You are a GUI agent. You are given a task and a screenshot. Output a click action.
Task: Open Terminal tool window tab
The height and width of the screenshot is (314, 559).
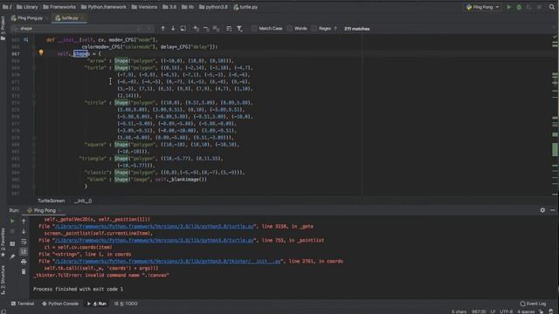click(23, 304)
